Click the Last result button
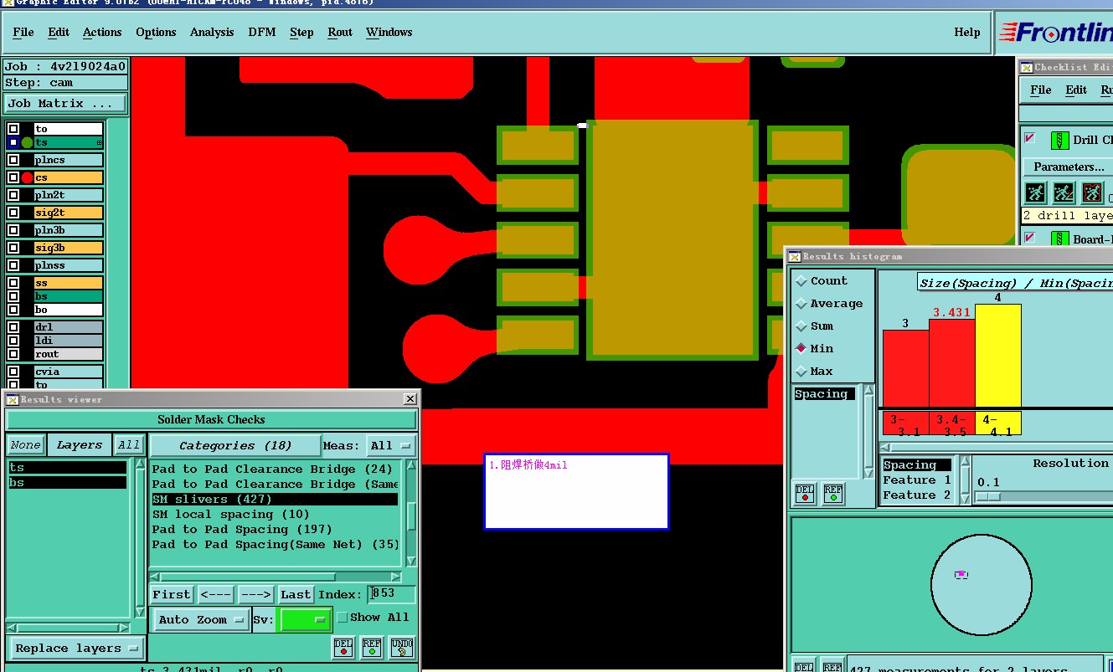Image resolution: width=1113 pixels, height=672 pixels. [x=296, y=595]
